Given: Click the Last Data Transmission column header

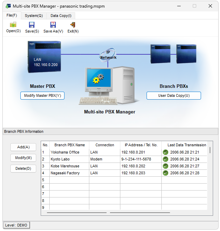Looking at the screenshot, I should [184, 145].
